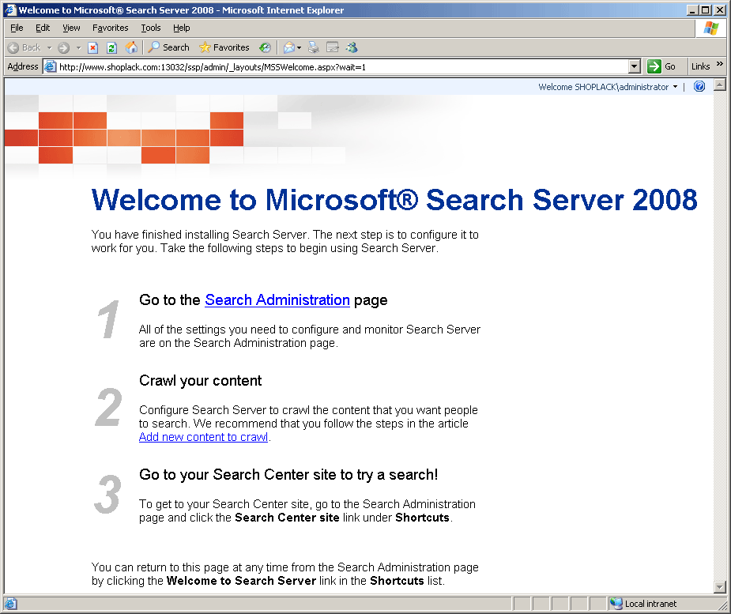
Task: Open the File menu
Action: (x=17, y=28)
